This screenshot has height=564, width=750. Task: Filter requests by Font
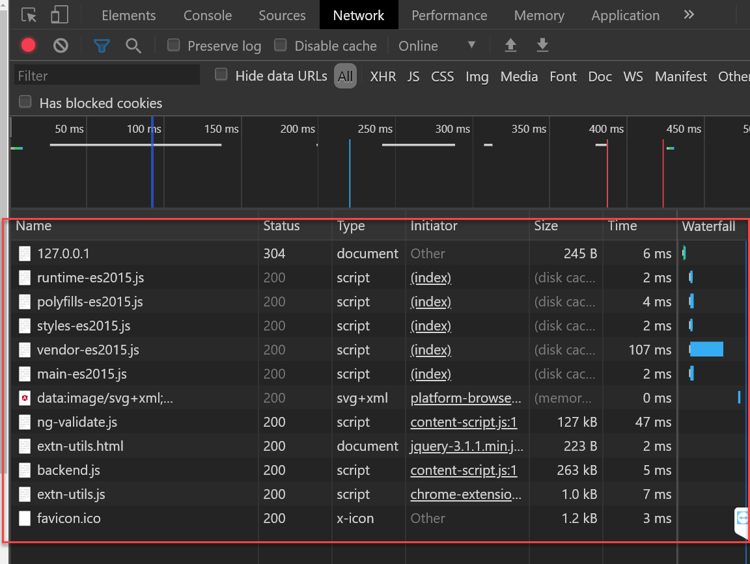tap(563, 77)
